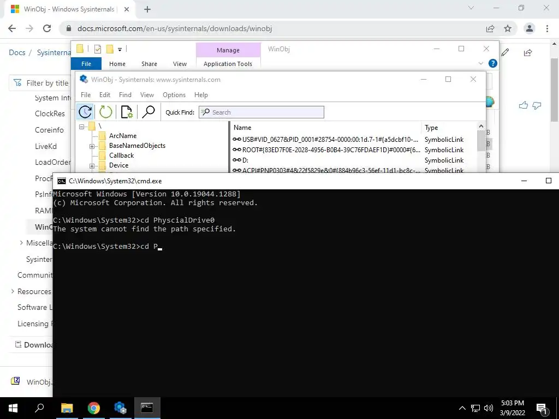Image resolution: width=559 pixels, height=419 pixels.
Task: Click taskbar notification center icon
Action: click(542, 408)
